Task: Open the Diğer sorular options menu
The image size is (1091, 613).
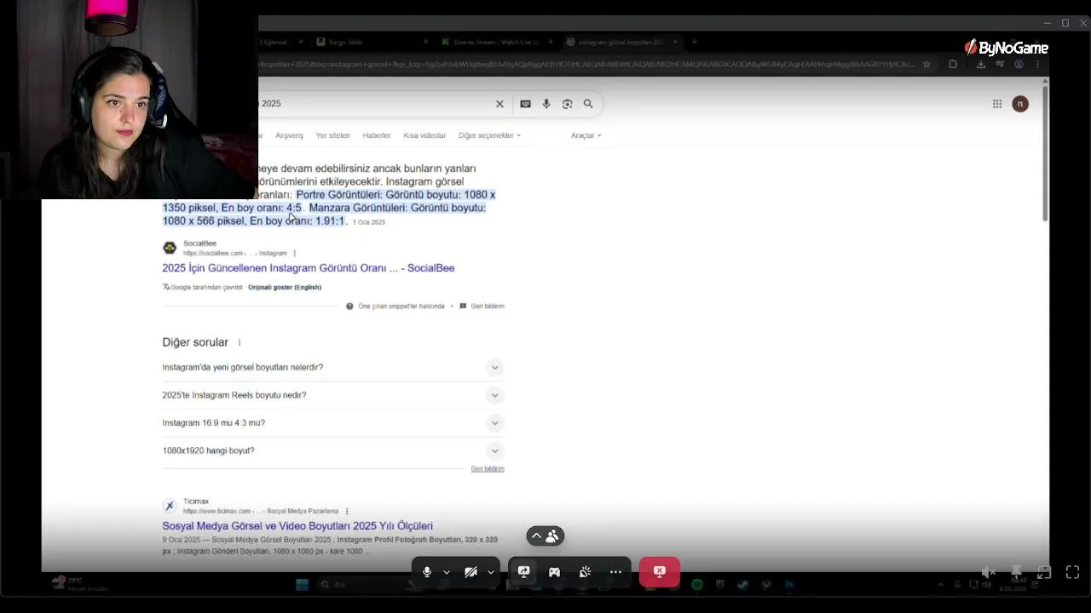Action: [x=240, y=342]
